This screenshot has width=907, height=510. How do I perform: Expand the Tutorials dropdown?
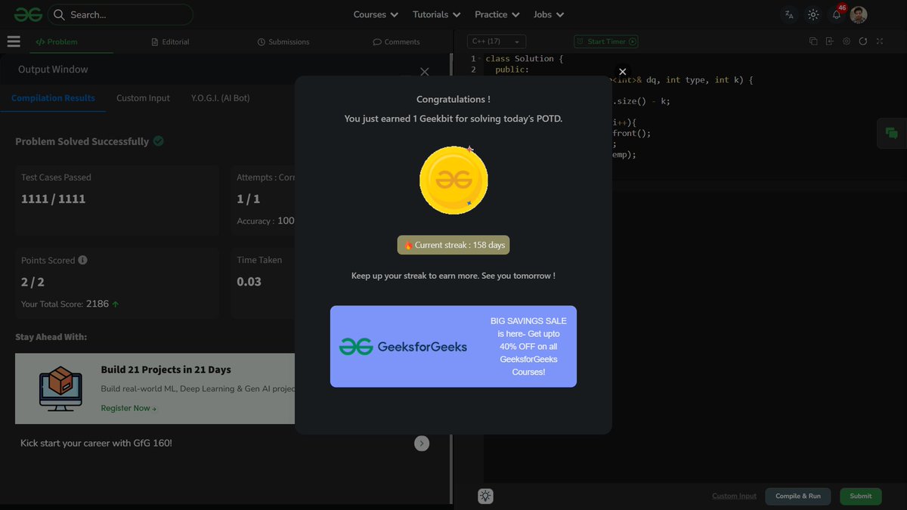[x=436, y=14]
